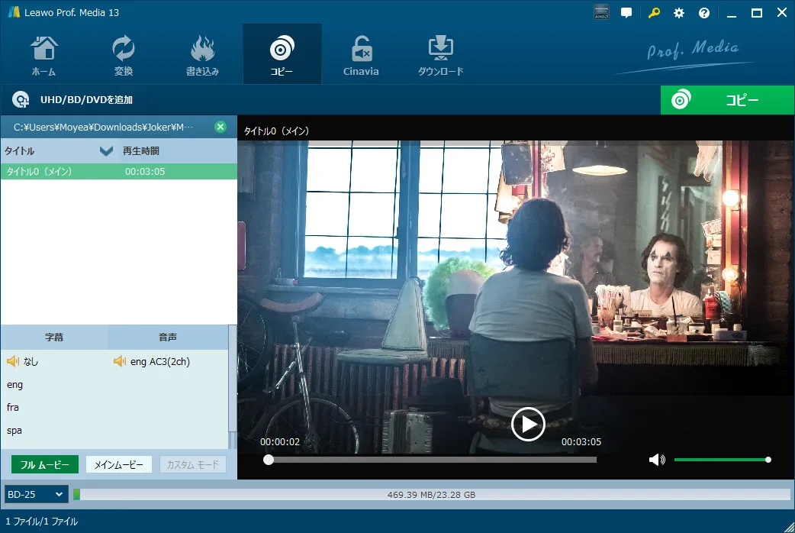Viewport: 795px width, 533px height.
Task: Switch to the 変換 convert module
Action: pyautogui.click(x=123, y=55)
